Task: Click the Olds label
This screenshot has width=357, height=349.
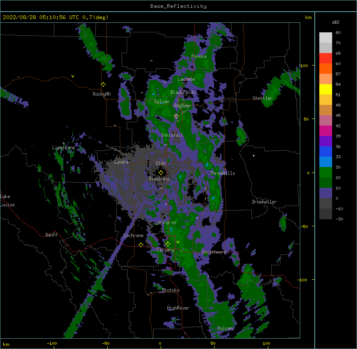Action: [161, 163]
